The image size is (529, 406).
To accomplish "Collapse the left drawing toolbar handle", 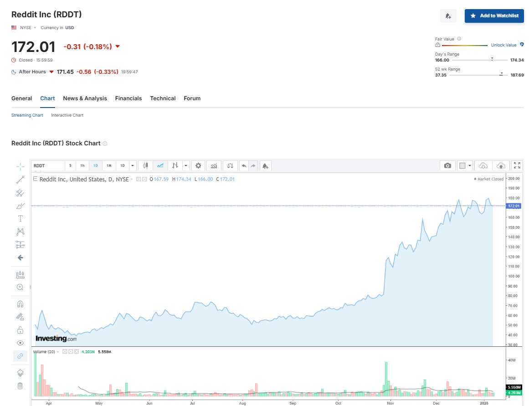I will [x=31, y=287].
